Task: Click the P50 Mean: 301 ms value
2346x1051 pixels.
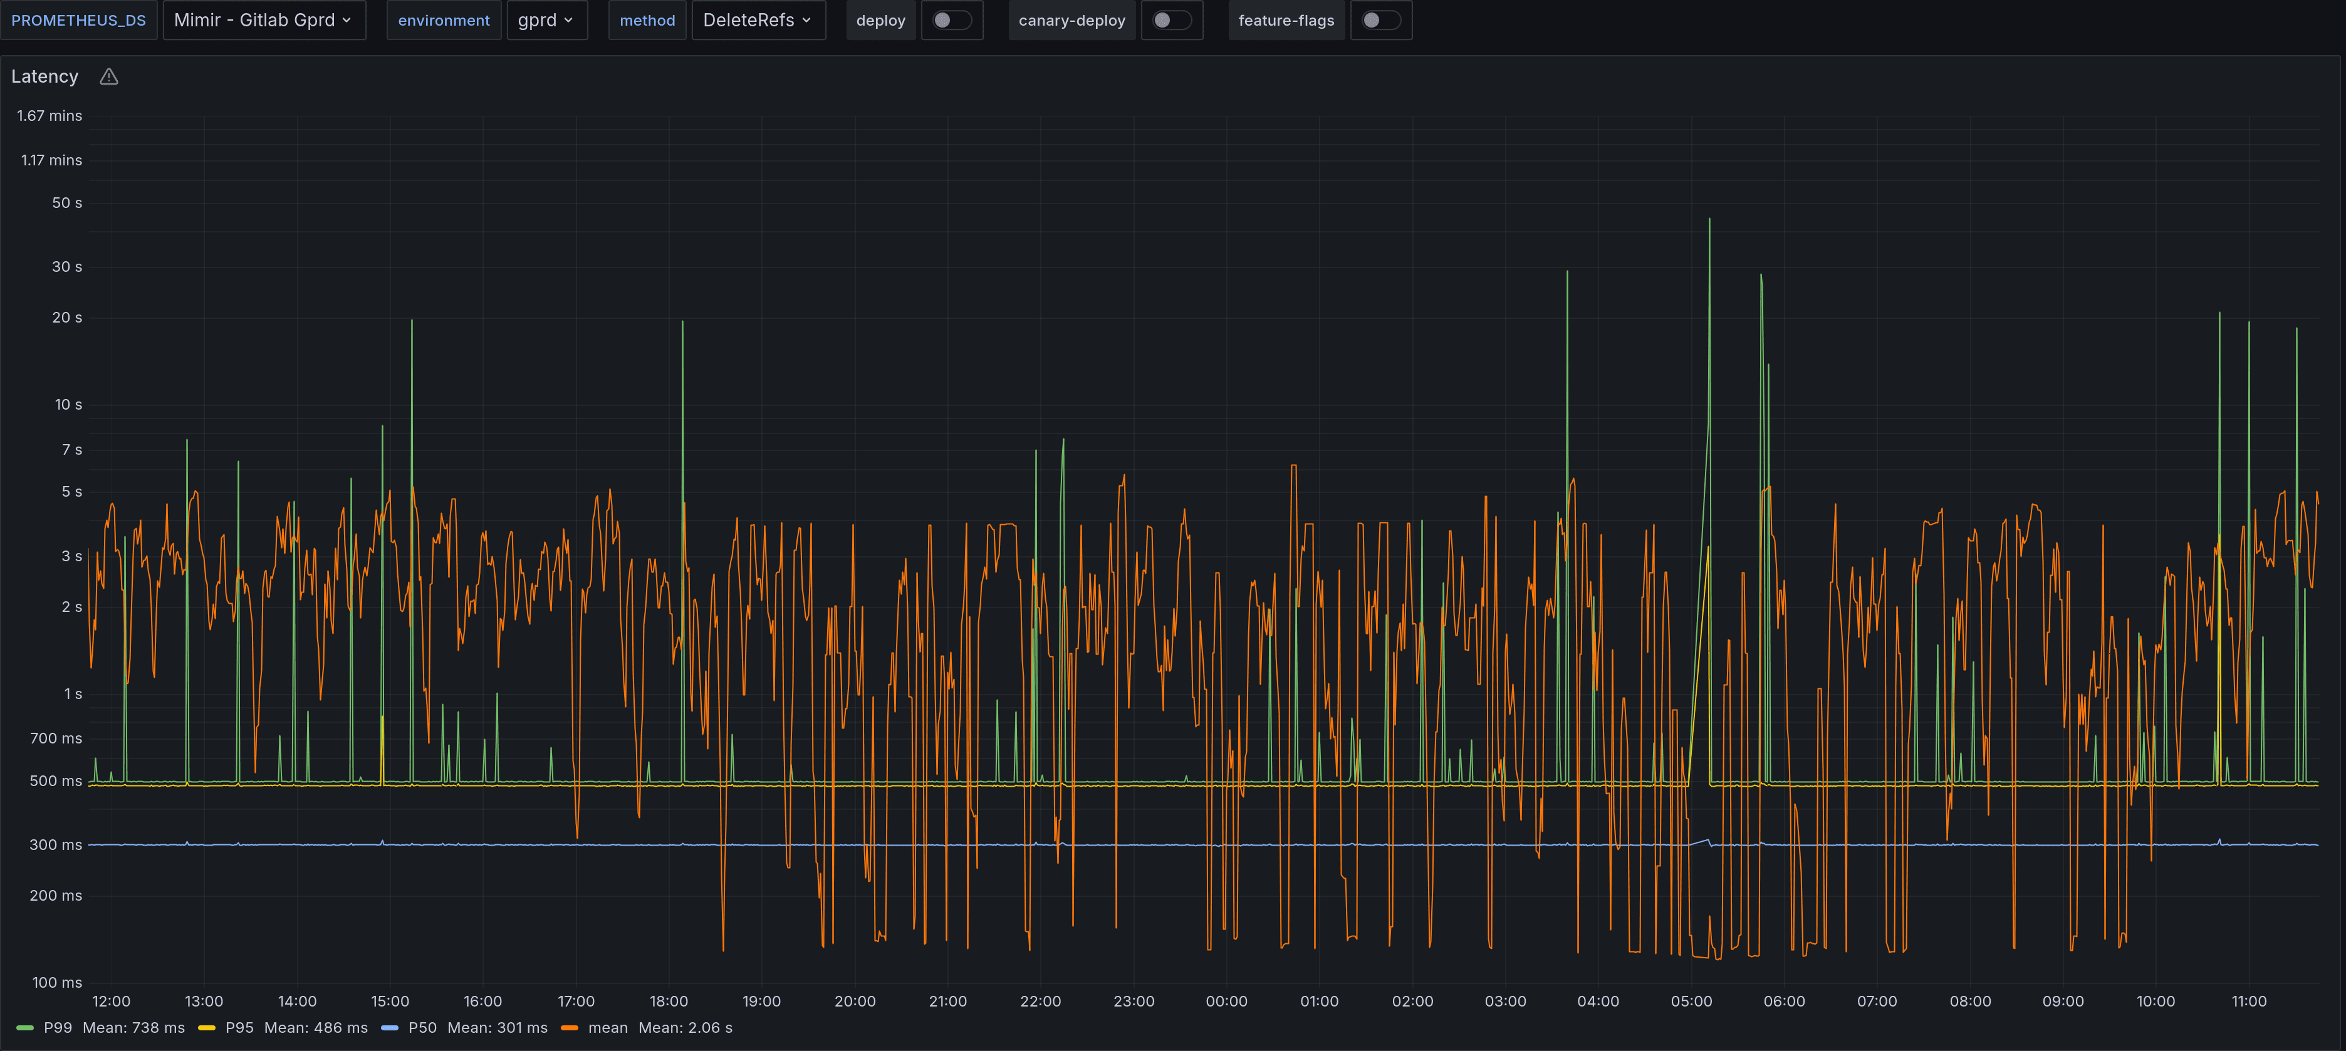Action: (498, 1027)
